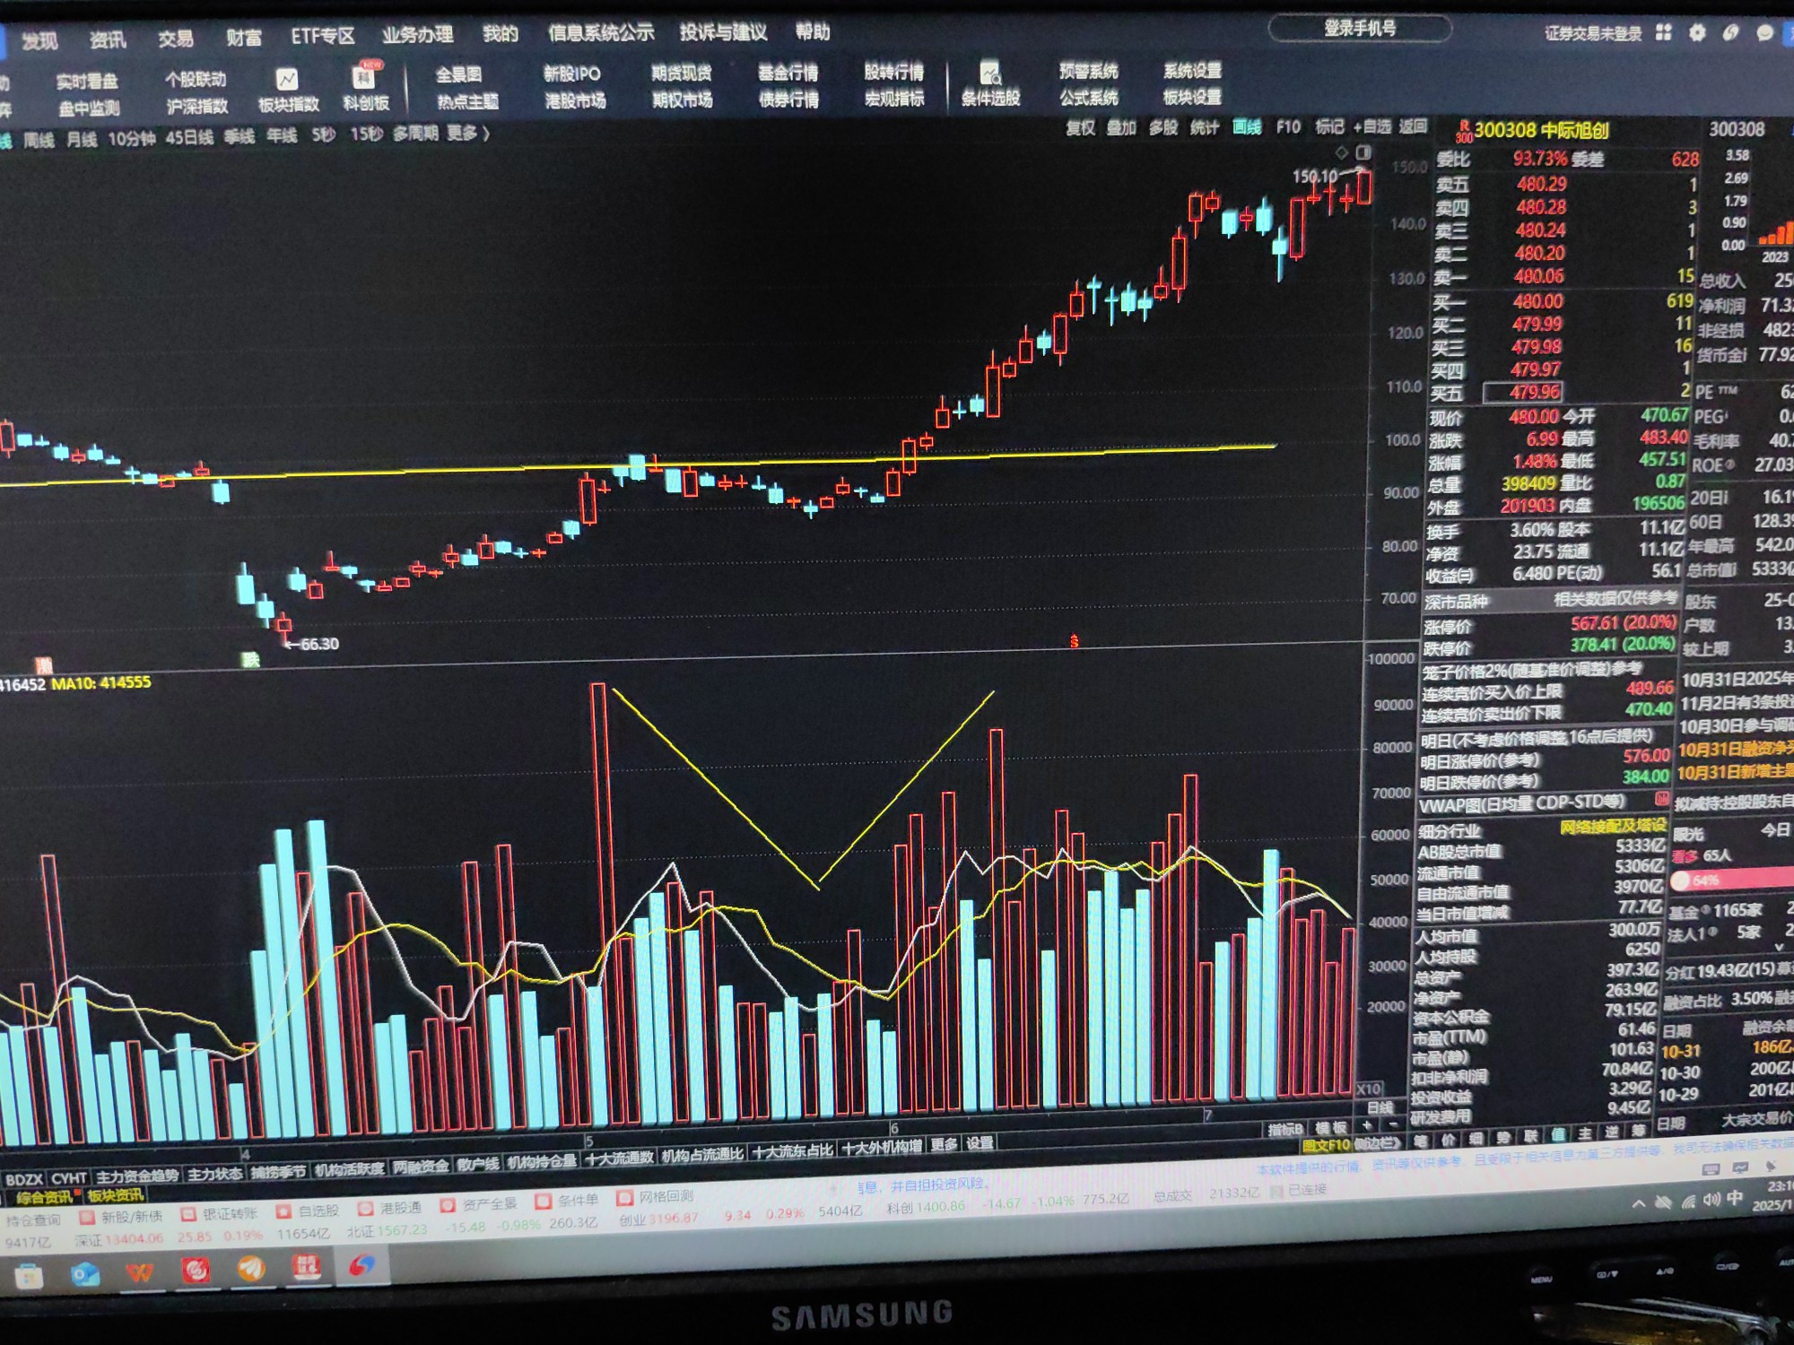Open the 银证转账 shortcut icon
Image resolution: width=1794 pixels, height=1345 pixels.
[188, 1214]
